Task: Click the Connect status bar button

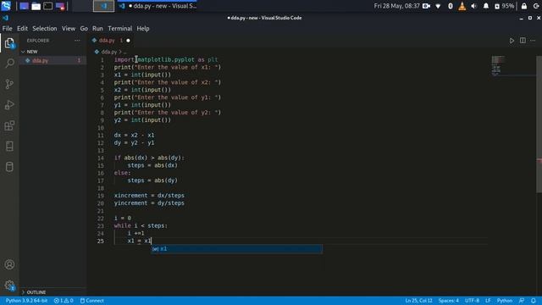Action: pyautogui.click(x=92, y=301)
